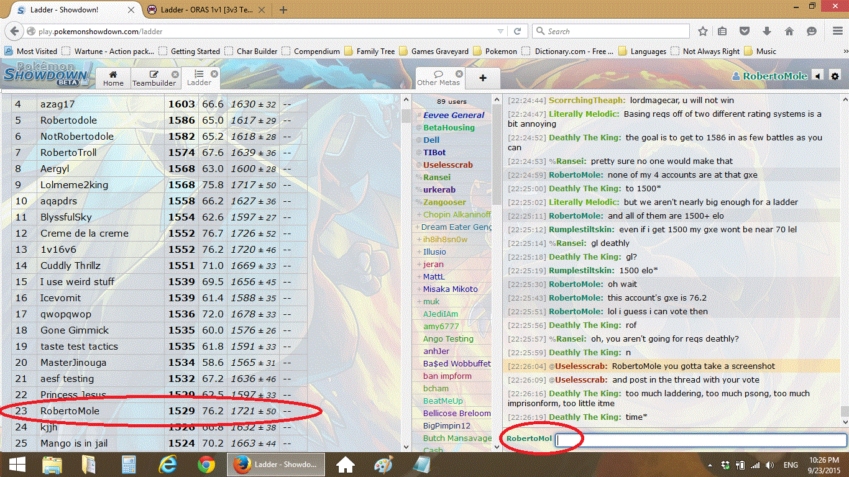This screenshot has width=849, height=477.
Task: Expand the Music bookmarks folder
Action: [760, 52]
